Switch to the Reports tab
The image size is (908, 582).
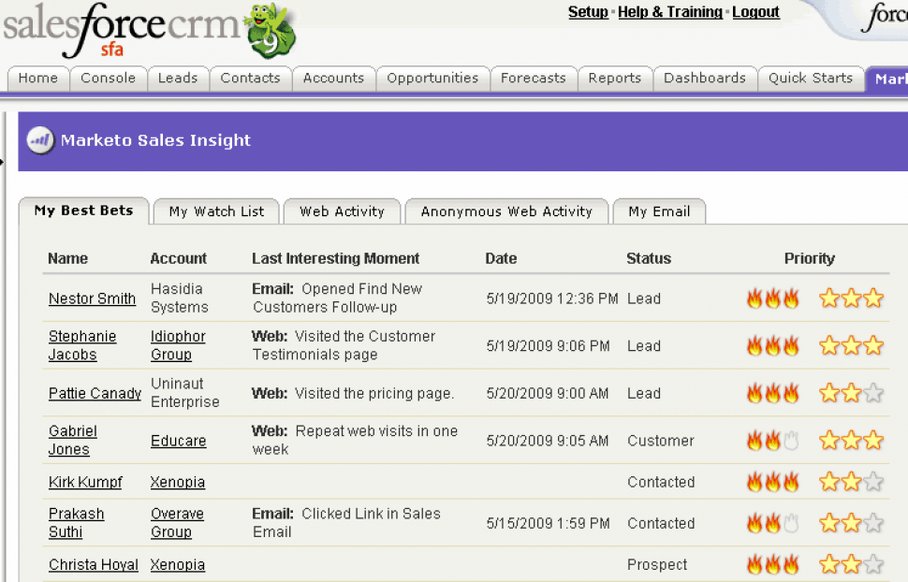(x=615, y=79)
